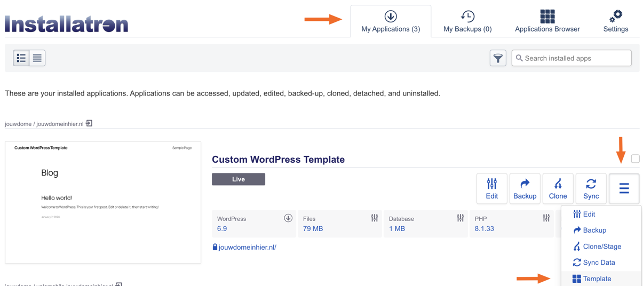Click the Database size 1 MB value
This screenshot has width=643, height=286.
click(397, 229)
